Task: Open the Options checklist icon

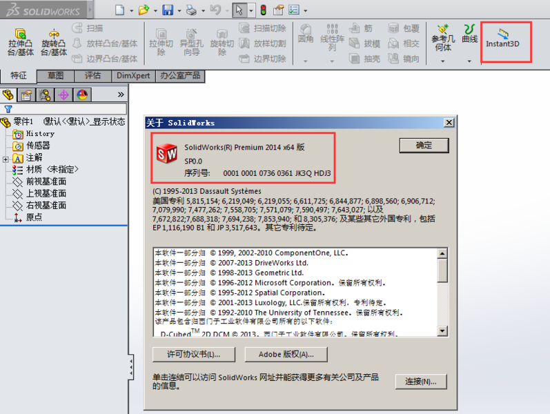Action: tap(294, 10)
